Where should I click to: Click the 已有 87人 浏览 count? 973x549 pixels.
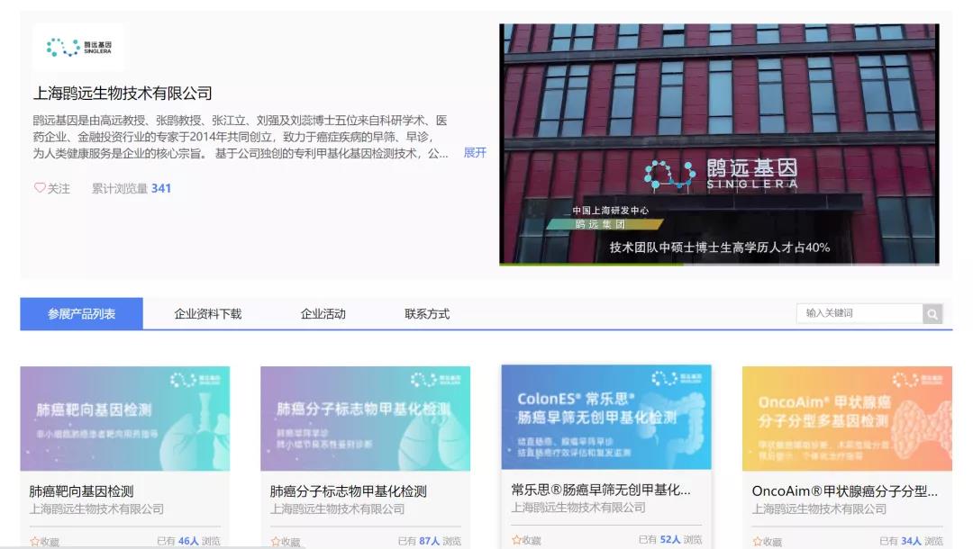[x=430, y=541]
